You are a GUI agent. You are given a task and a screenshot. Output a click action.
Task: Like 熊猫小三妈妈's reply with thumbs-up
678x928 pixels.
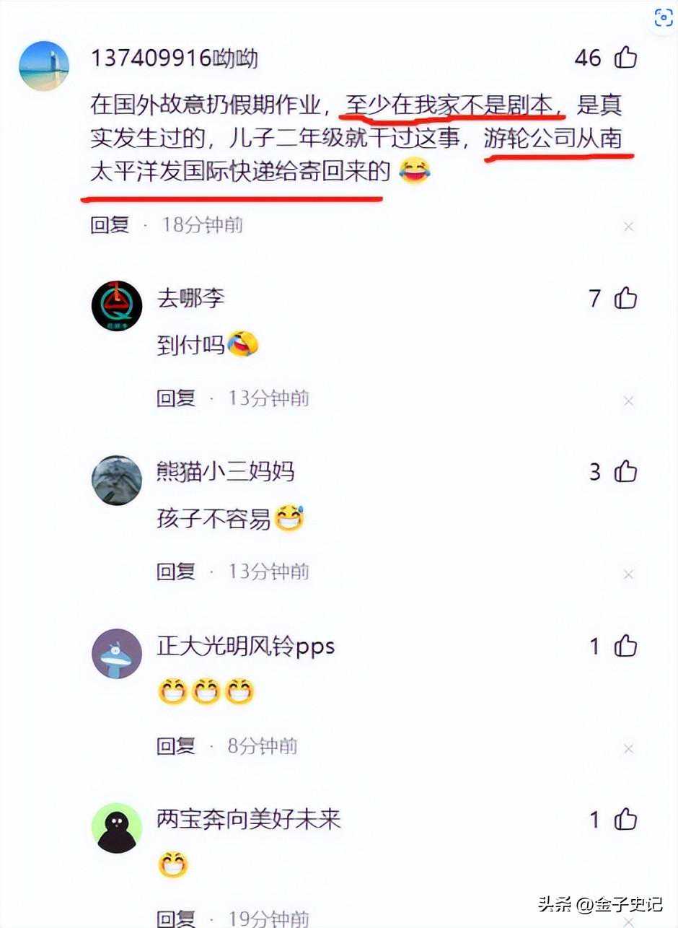coord(625,471)
